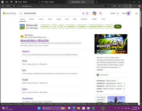
Task: Select the Maps search tab
Action: pos(67,19)
